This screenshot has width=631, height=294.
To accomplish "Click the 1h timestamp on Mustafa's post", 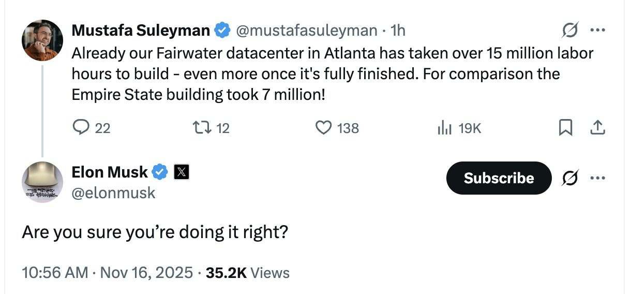I will point(398,31).
